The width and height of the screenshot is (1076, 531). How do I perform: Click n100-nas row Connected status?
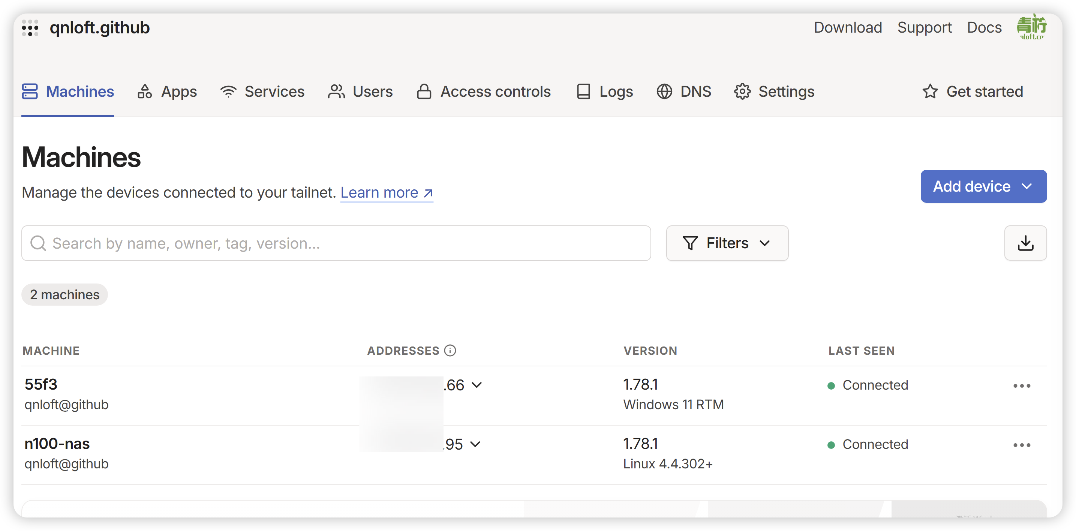(x=868, y=444)
